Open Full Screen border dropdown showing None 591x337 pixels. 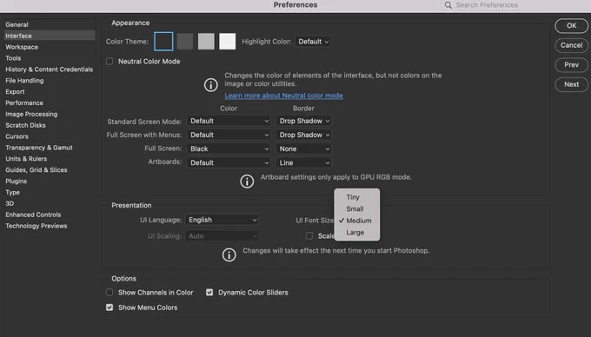[x=303, y=149]
